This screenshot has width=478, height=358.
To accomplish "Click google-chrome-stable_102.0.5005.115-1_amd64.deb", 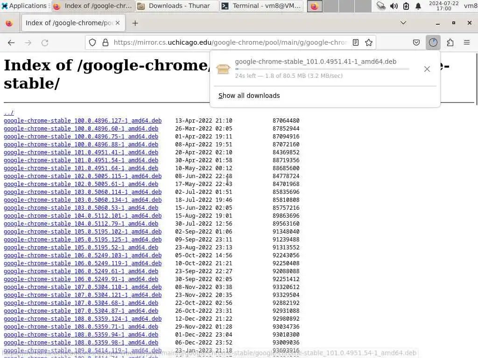I will (83, 176).
